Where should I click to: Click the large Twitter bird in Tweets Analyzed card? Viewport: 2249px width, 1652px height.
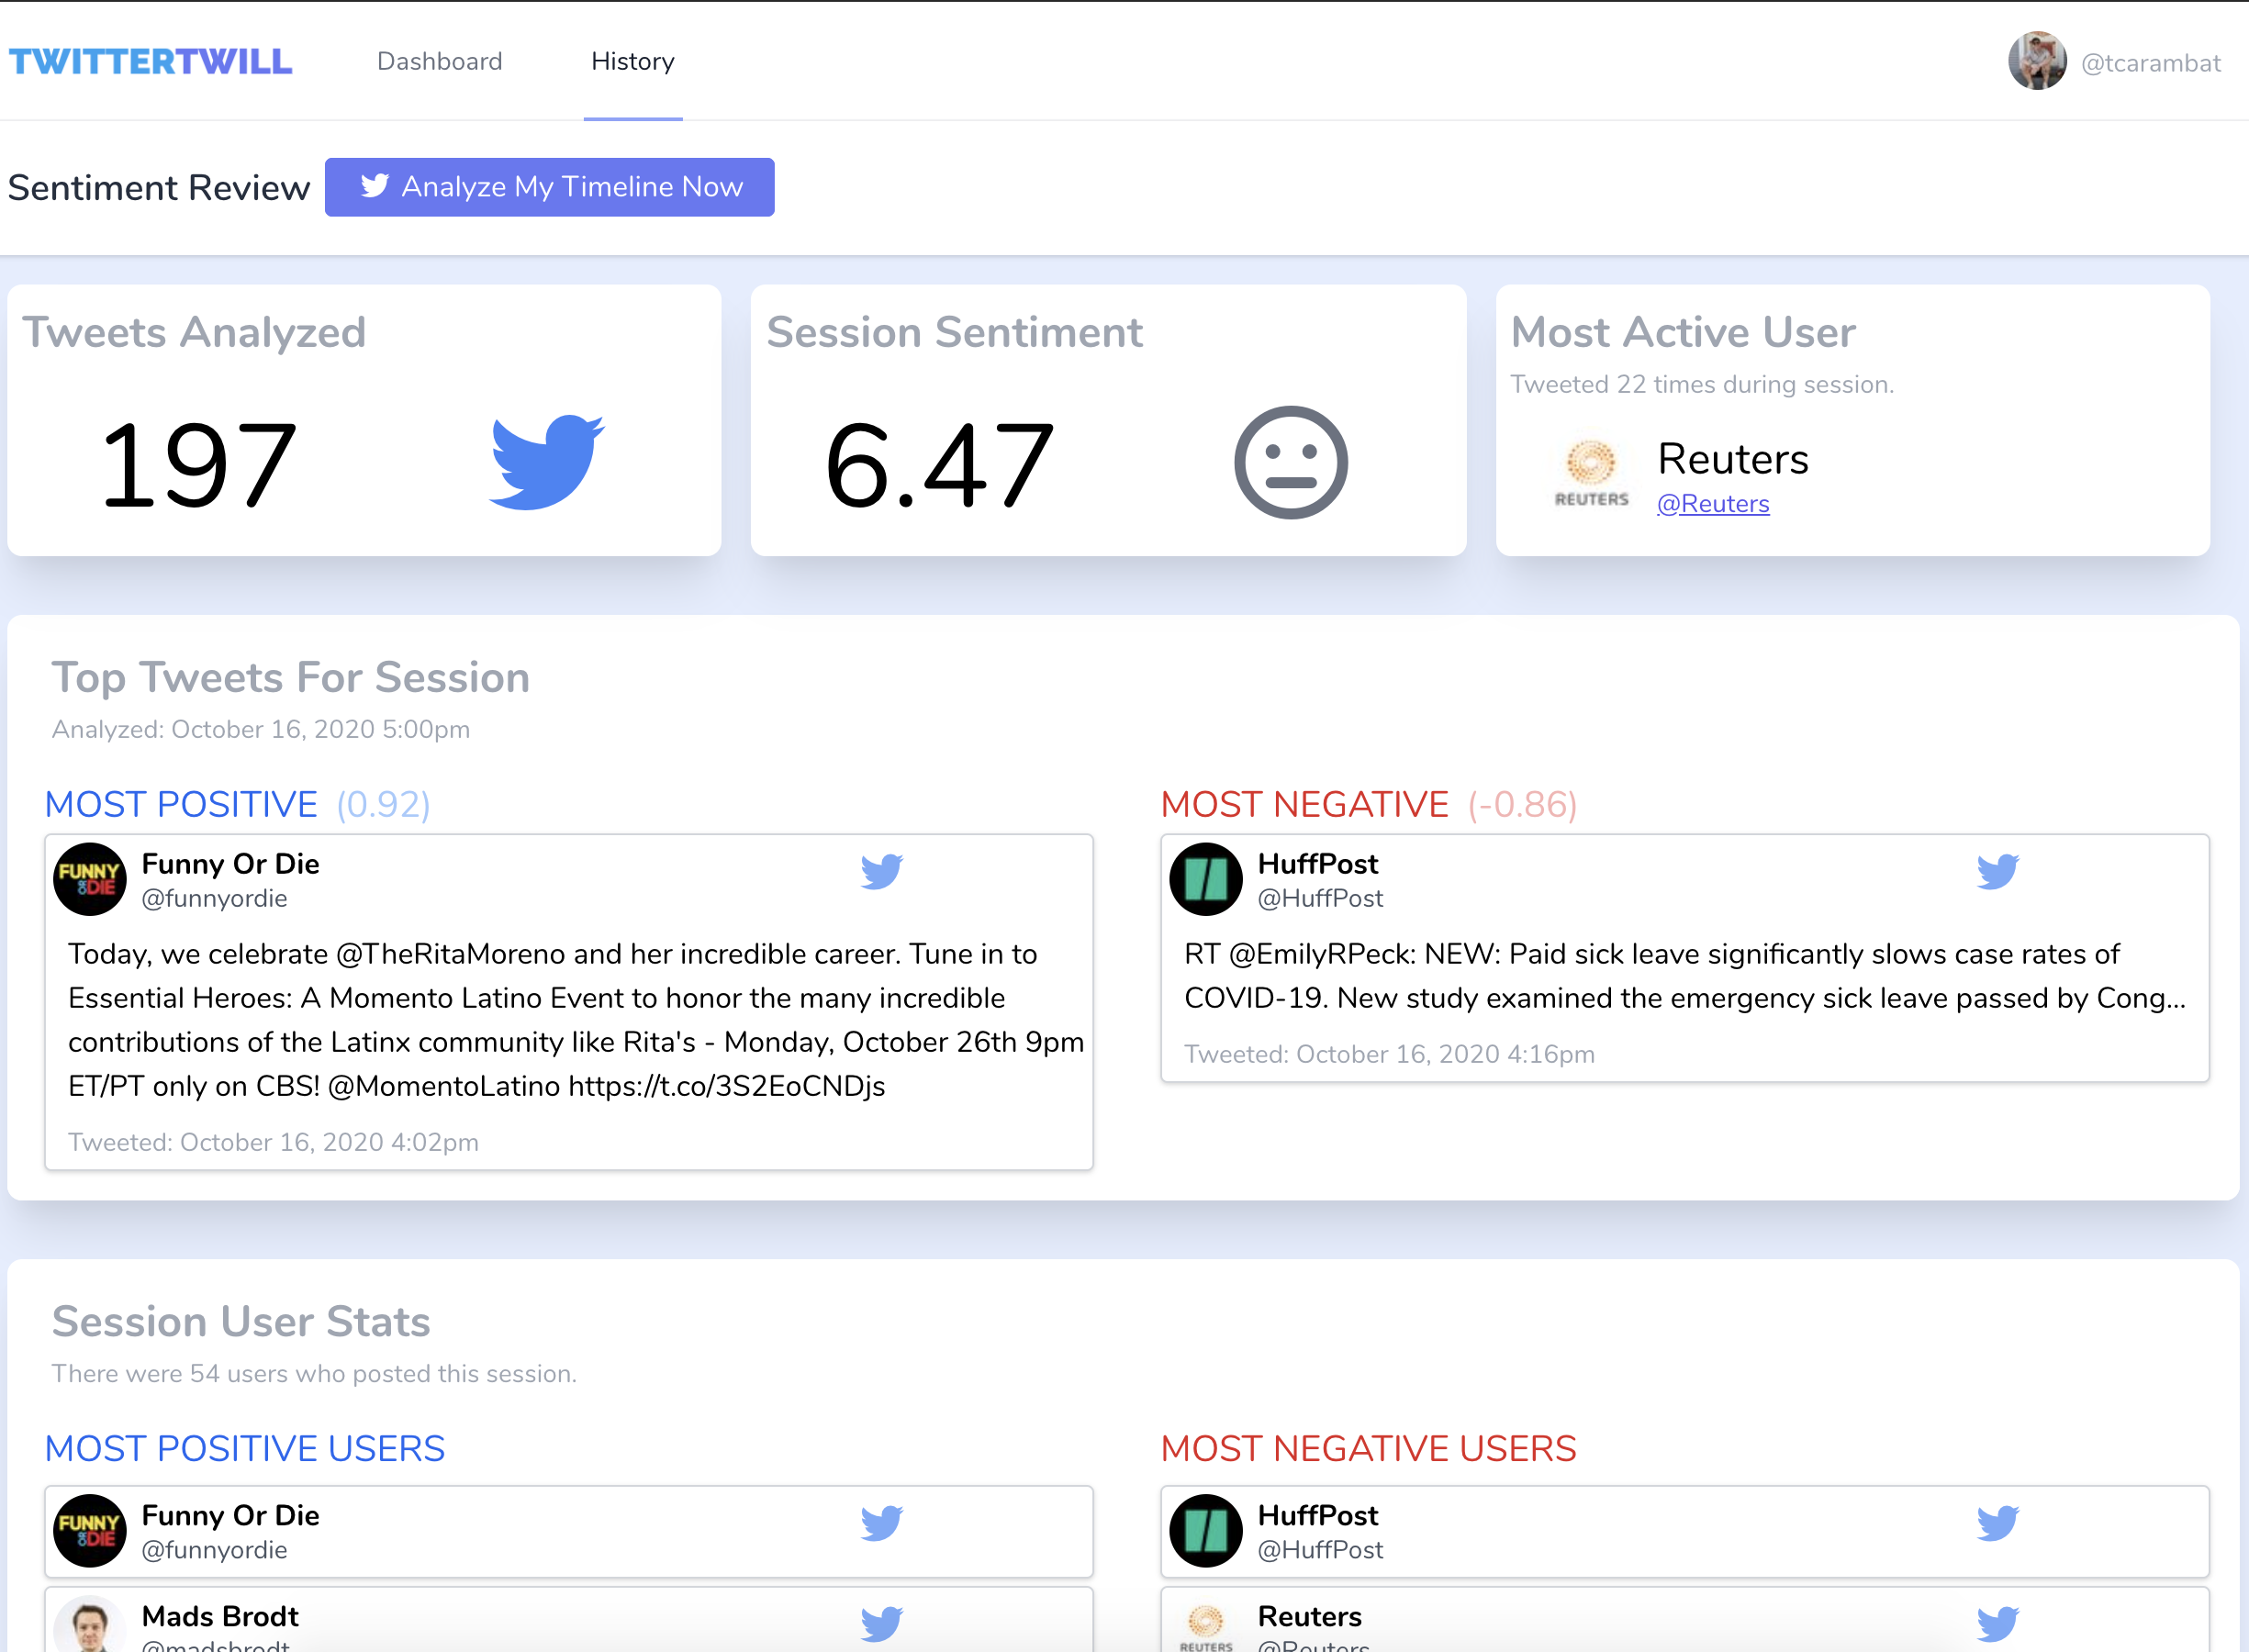point(546,462)
